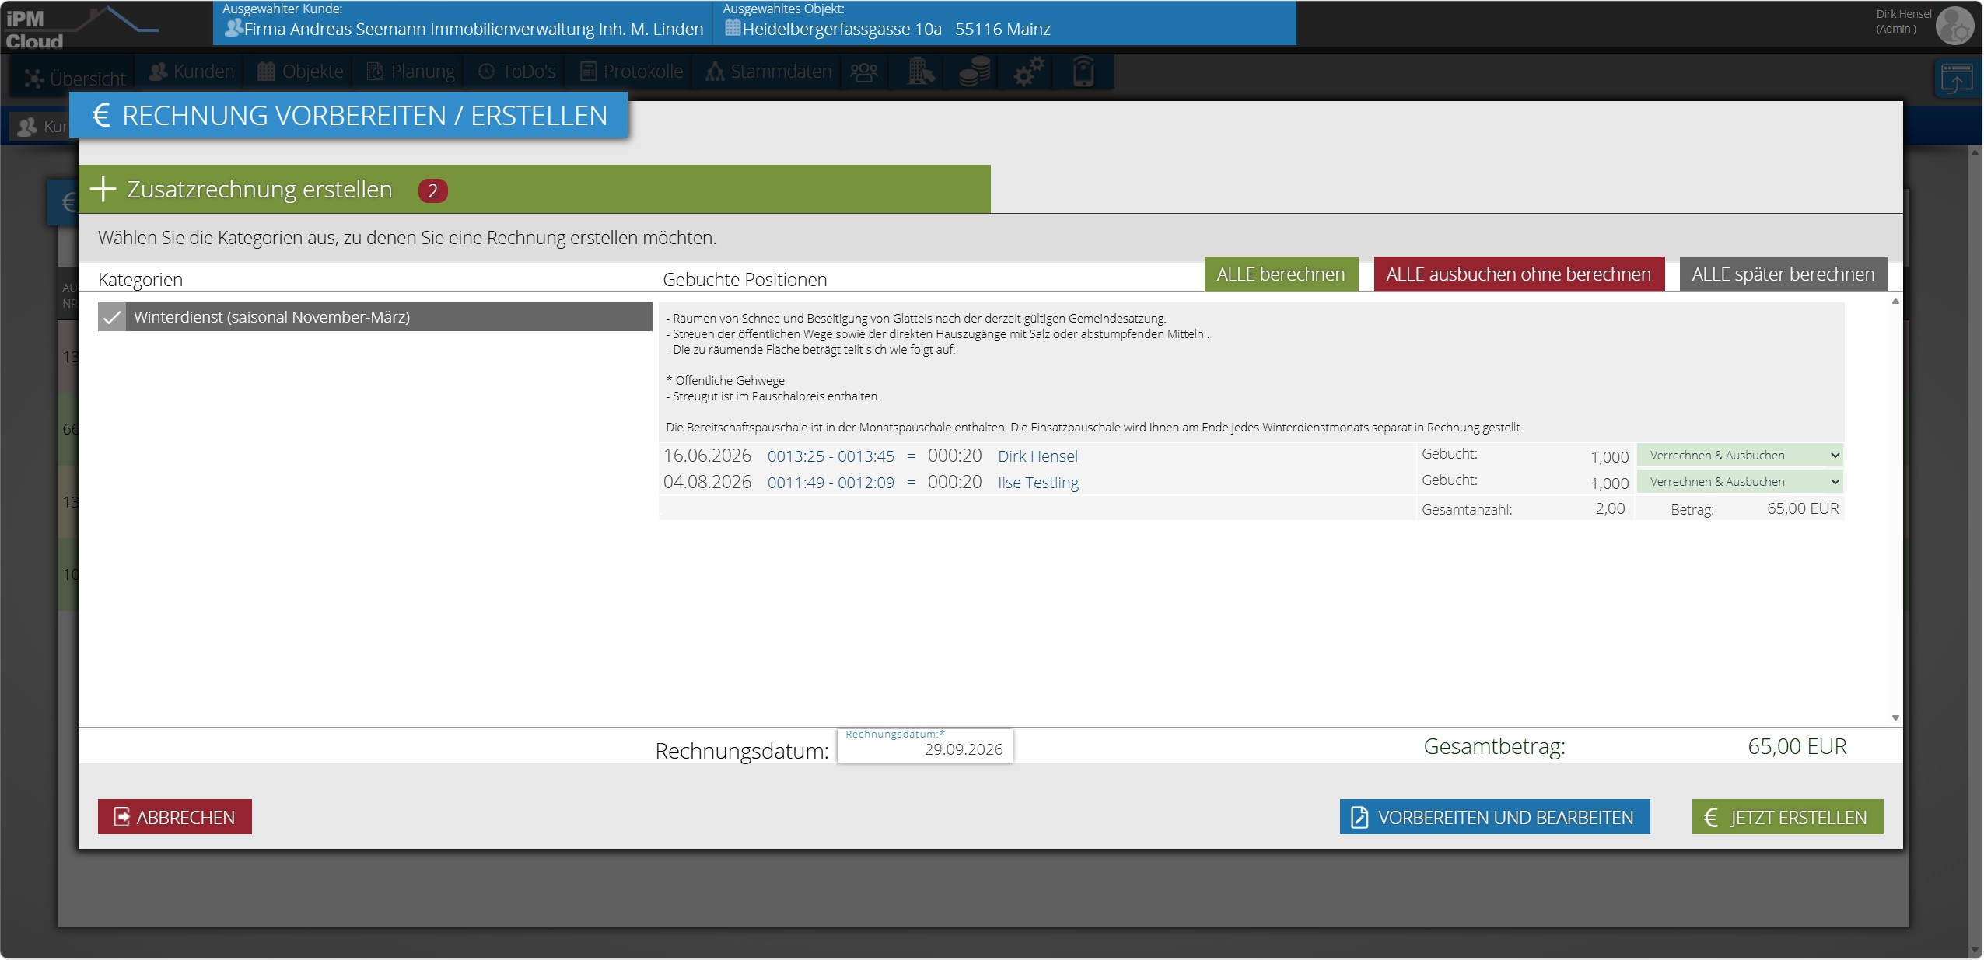
Task: Open the buildings icon in the navigation bar
Action: click(x=920, y=72)
